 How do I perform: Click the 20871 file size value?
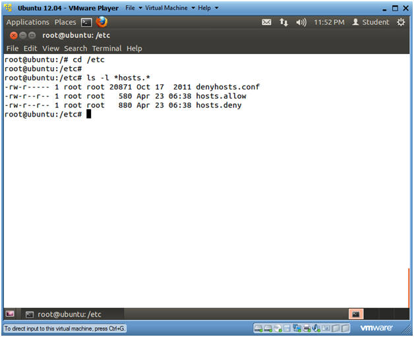click(x=121, y=87)
